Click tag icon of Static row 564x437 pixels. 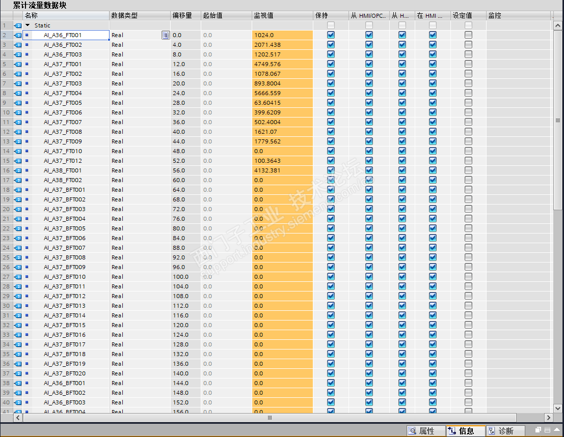[x=18, y=25]
